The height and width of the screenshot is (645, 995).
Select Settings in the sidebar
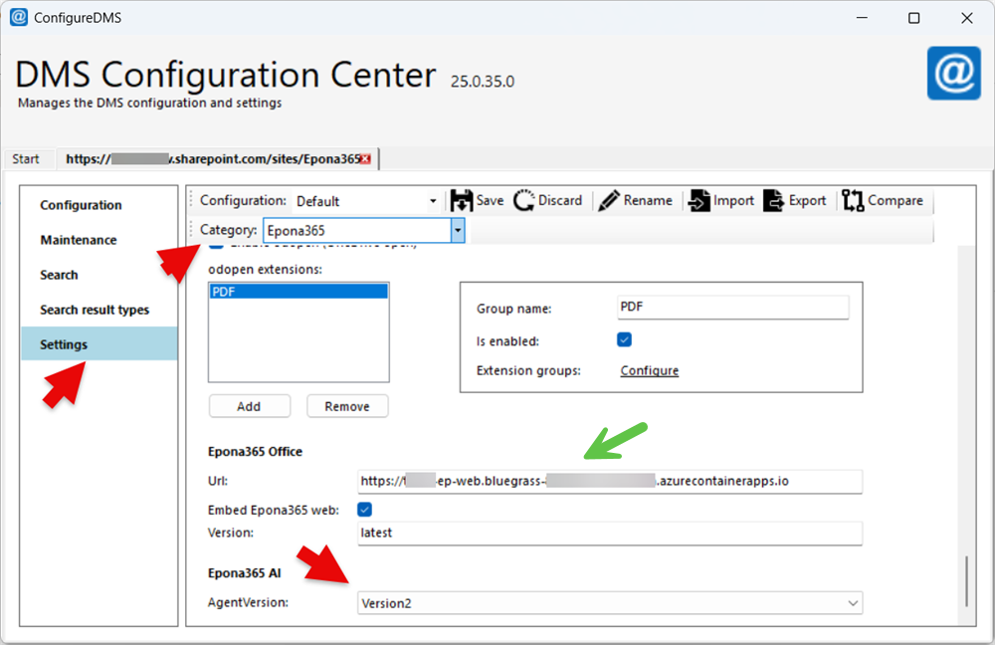(99, 344)
